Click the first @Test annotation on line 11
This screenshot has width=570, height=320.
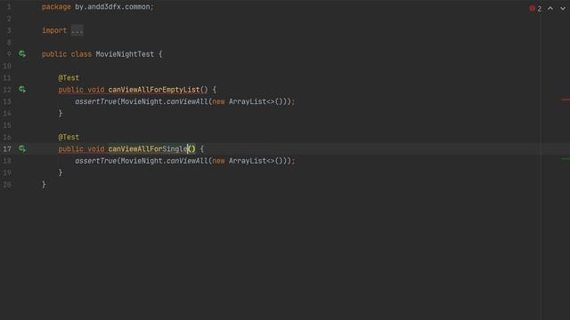click(x=69, y=78)
